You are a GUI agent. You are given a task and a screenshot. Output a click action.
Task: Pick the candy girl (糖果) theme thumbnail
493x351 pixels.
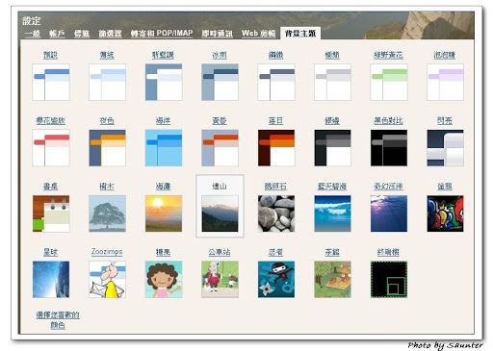tap(164, 280)
